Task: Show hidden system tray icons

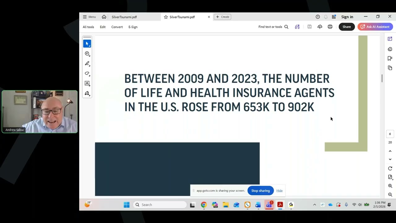Action: 315,205
